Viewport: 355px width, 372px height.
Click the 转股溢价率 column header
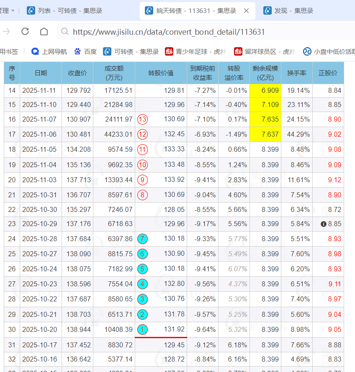click(x=234, y=73)
